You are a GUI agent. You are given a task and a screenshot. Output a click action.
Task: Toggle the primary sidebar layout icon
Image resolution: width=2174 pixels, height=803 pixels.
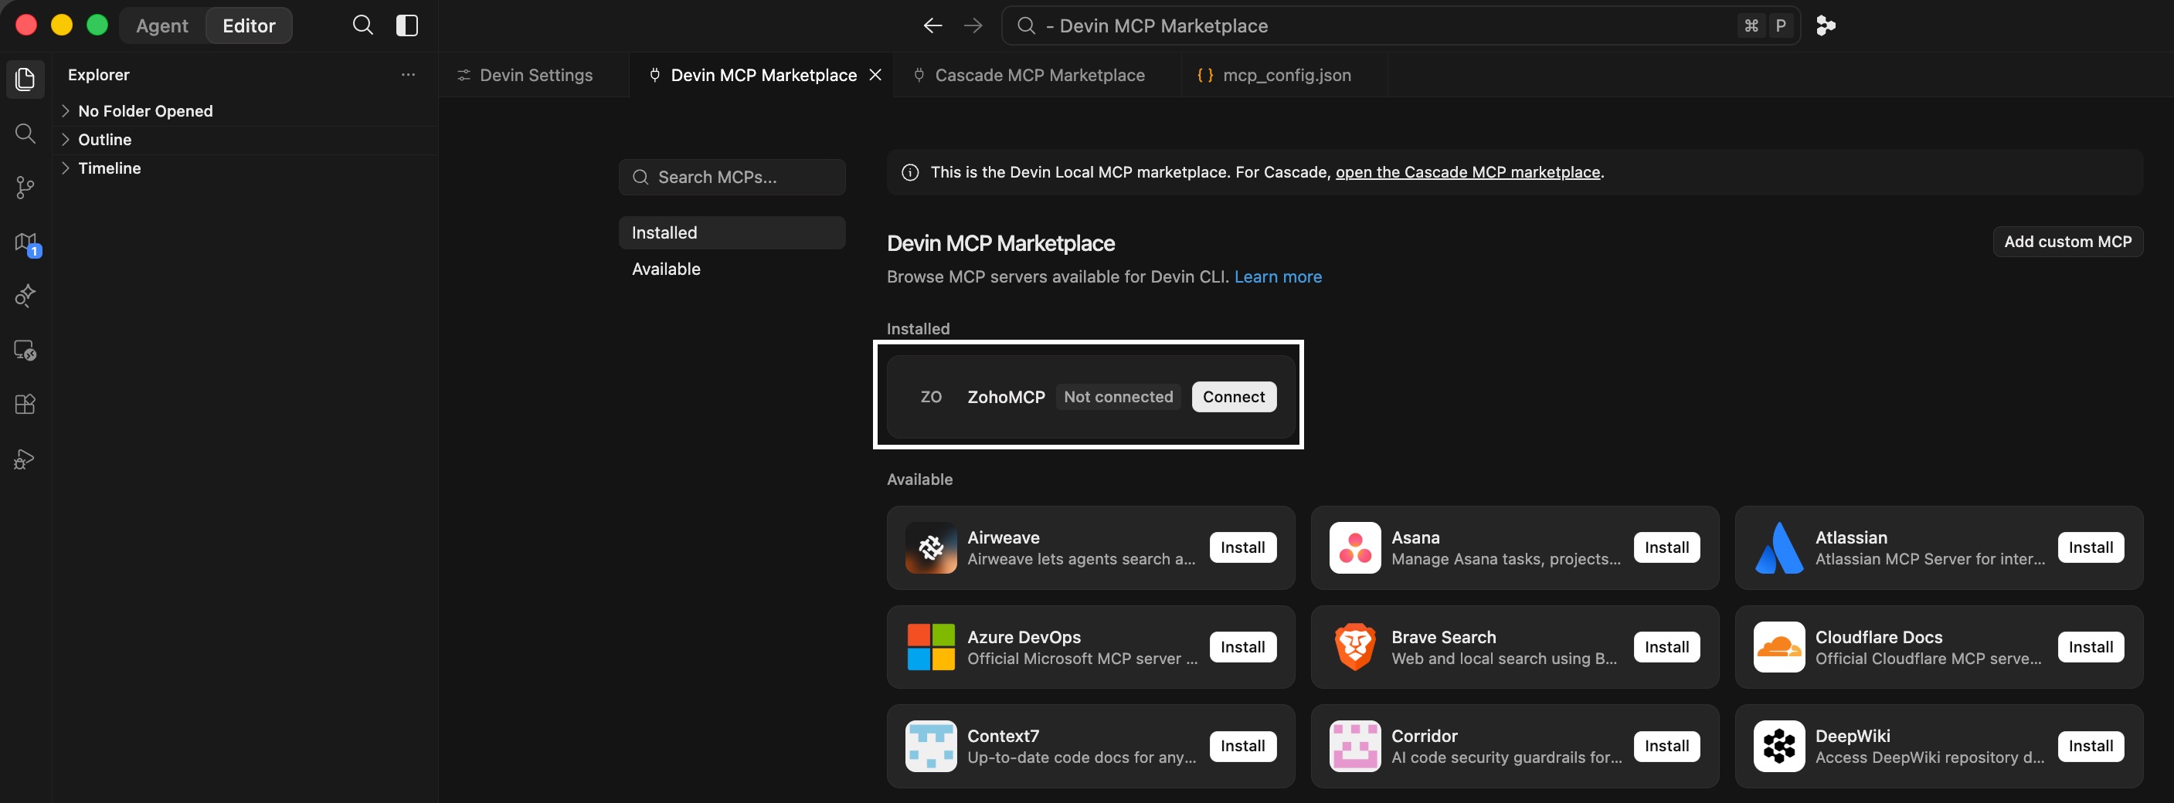[x=407, y=25]
